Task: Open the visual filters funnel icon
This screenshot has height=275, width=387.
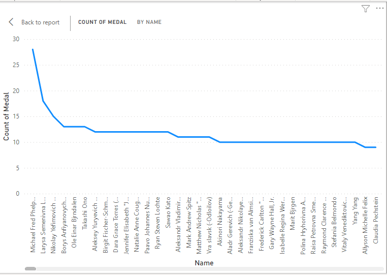Action: click(366, 8)
